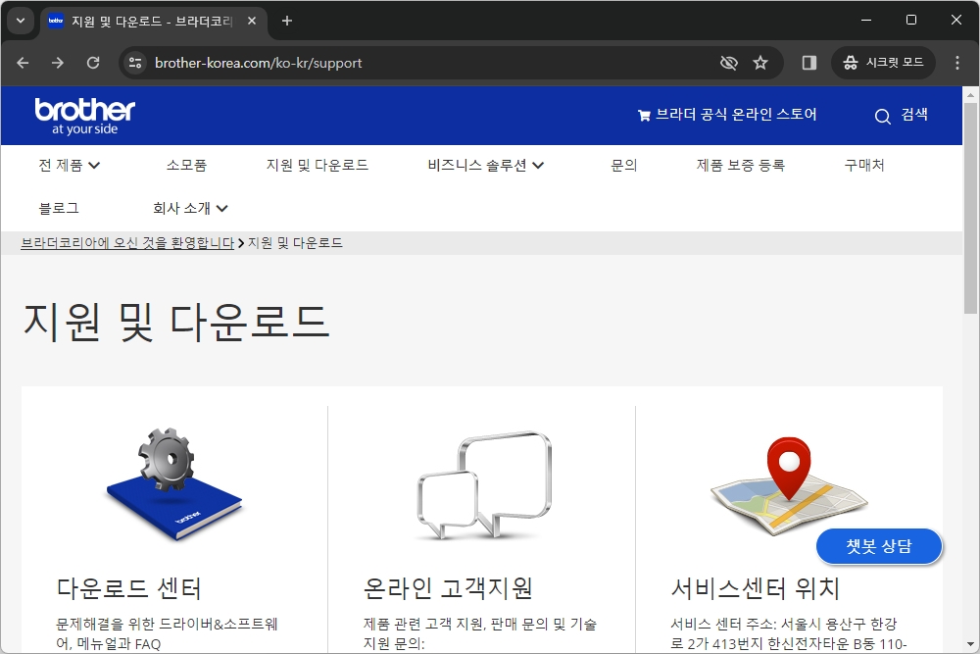This screenshot has height=654, width=980.
Task: Click the magnifier search icon
Action: click(883, 117)
